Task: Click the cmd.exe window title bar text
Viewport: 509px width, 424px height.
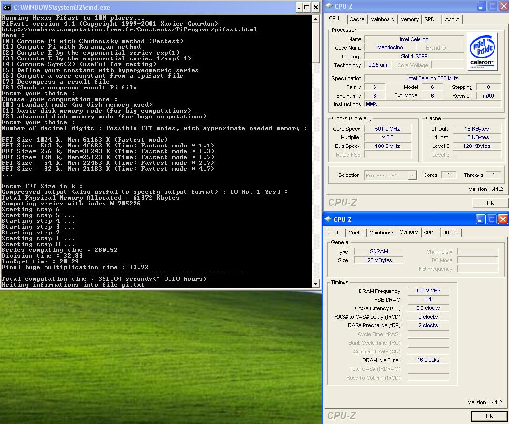Action: [x=61, y=7]
